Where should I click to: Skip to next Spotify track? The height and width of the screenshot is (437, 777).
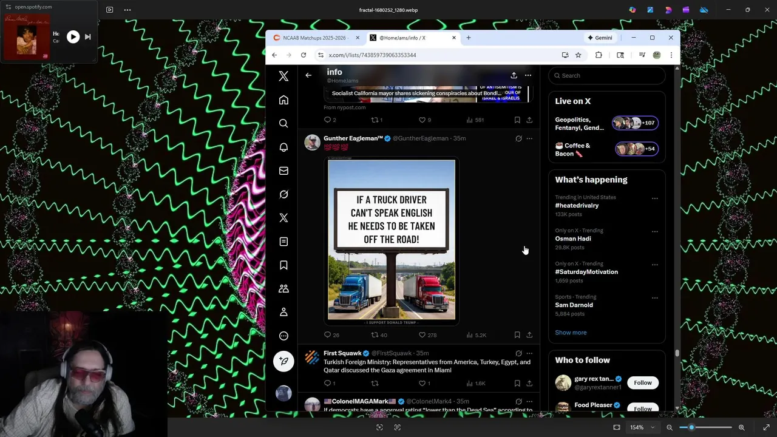point(87,37)
